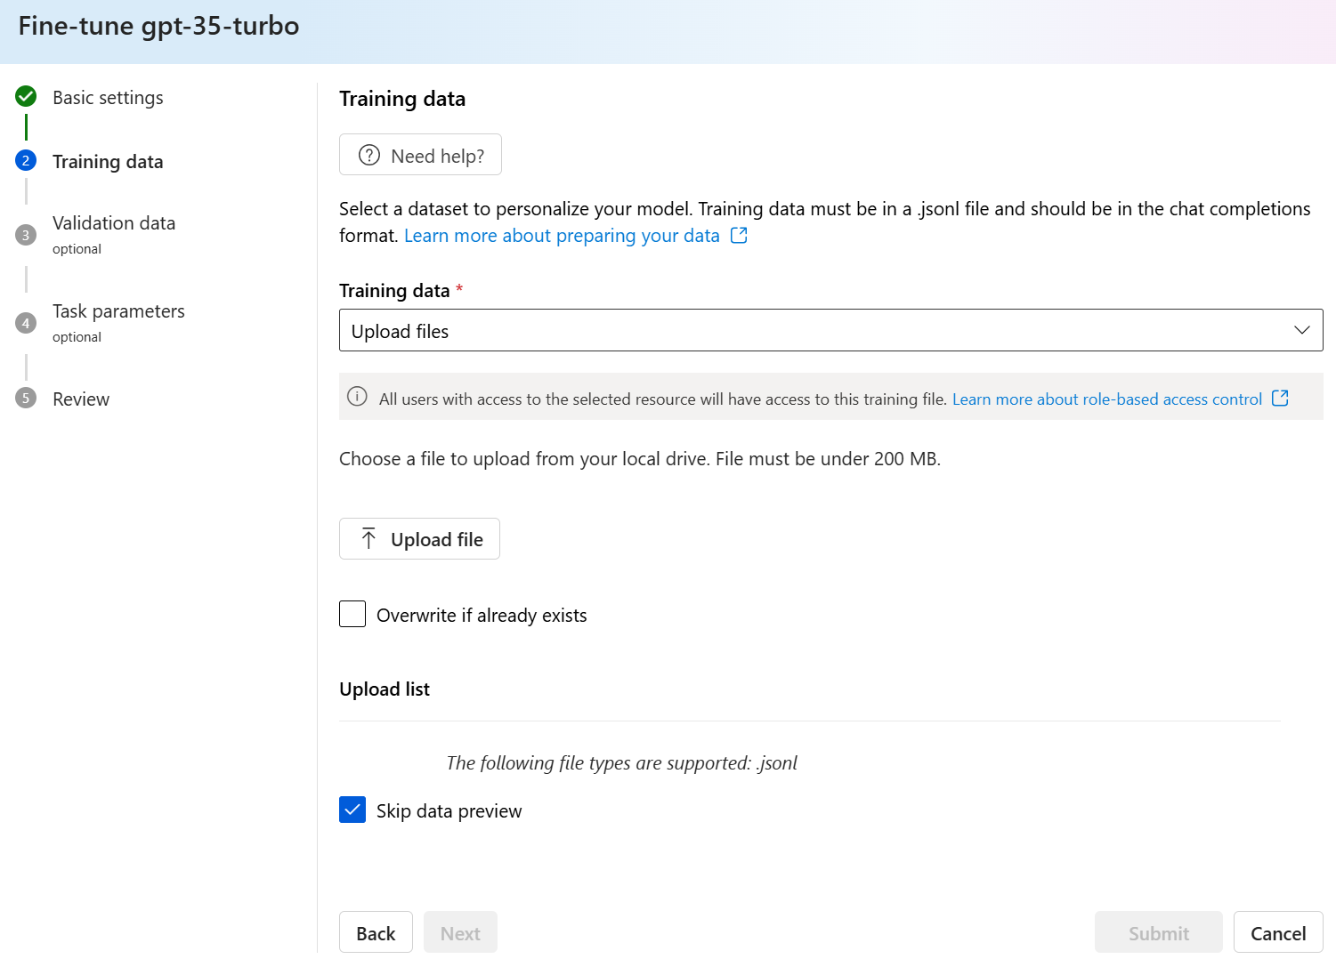Uncheck the Skip data preview checkbox
This screenshot has width=1336, height=959.
click(352, 810)
